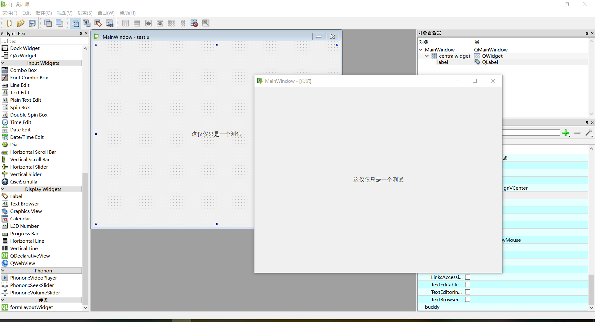Screen dimensions: 595x322
Task: Save the form with the floppy disk icon
Action: tap(32, 23)
